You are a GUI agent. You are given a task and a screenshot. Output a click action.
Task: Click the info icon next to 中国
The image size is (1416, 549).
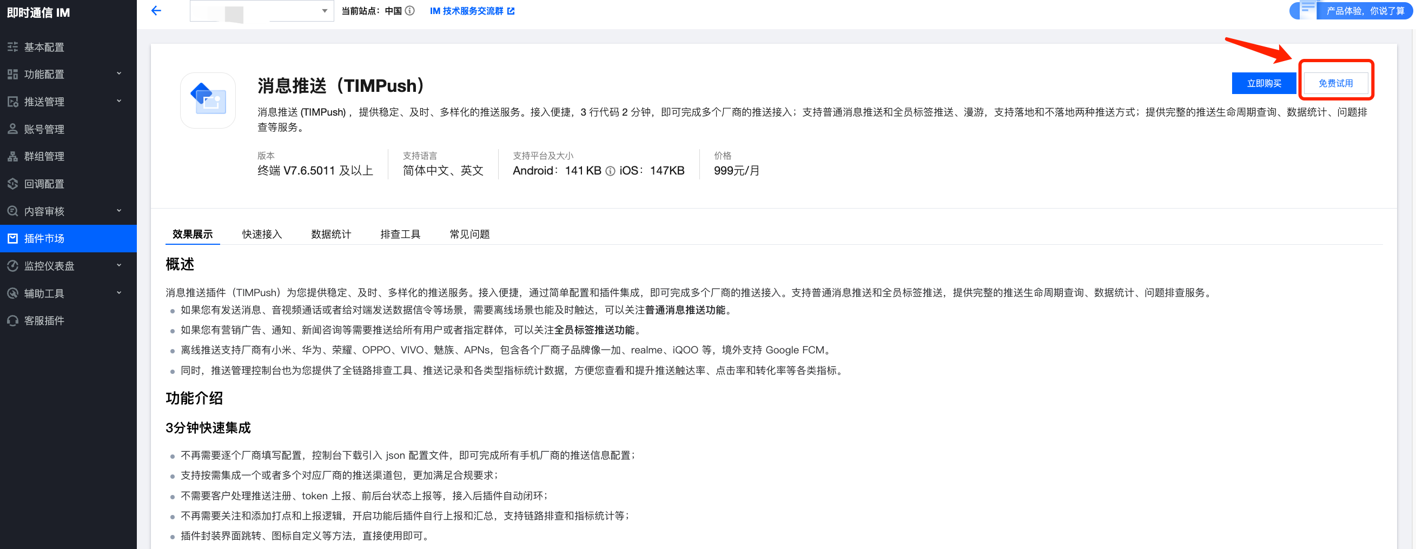[x=409, y=10]
